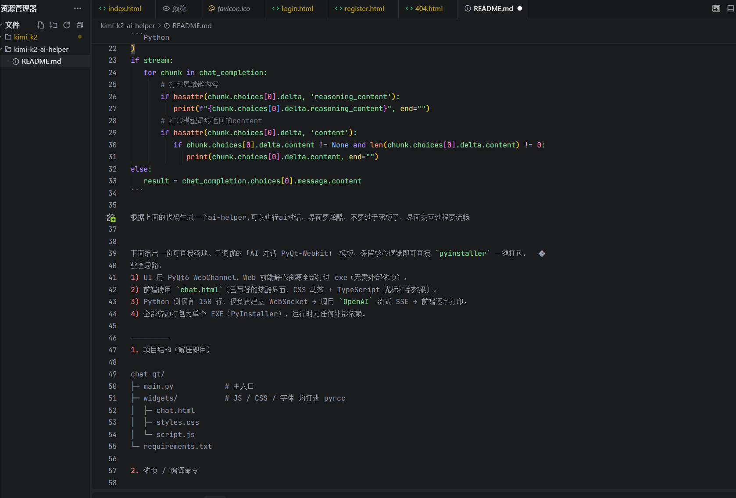Viewport: 736px width, 498px height.
Task: Click the modified indicator dot for kimi_k2
Action: point(80,37)
